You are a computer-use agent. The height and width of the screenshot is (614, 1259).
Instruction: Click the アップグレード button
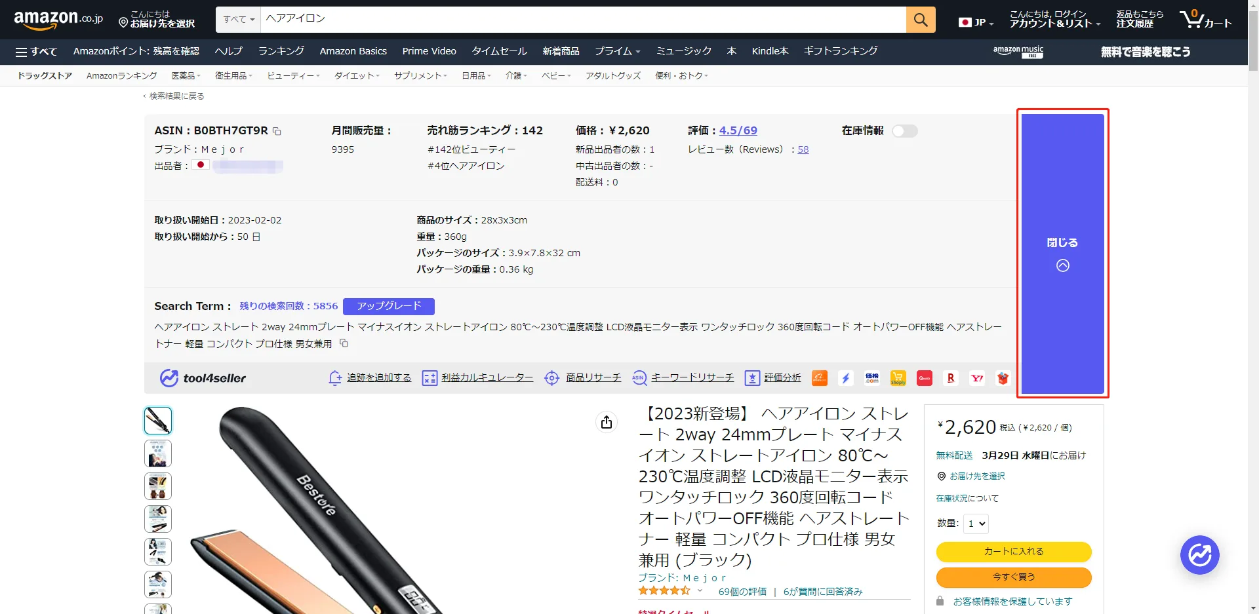pos(389,306)
